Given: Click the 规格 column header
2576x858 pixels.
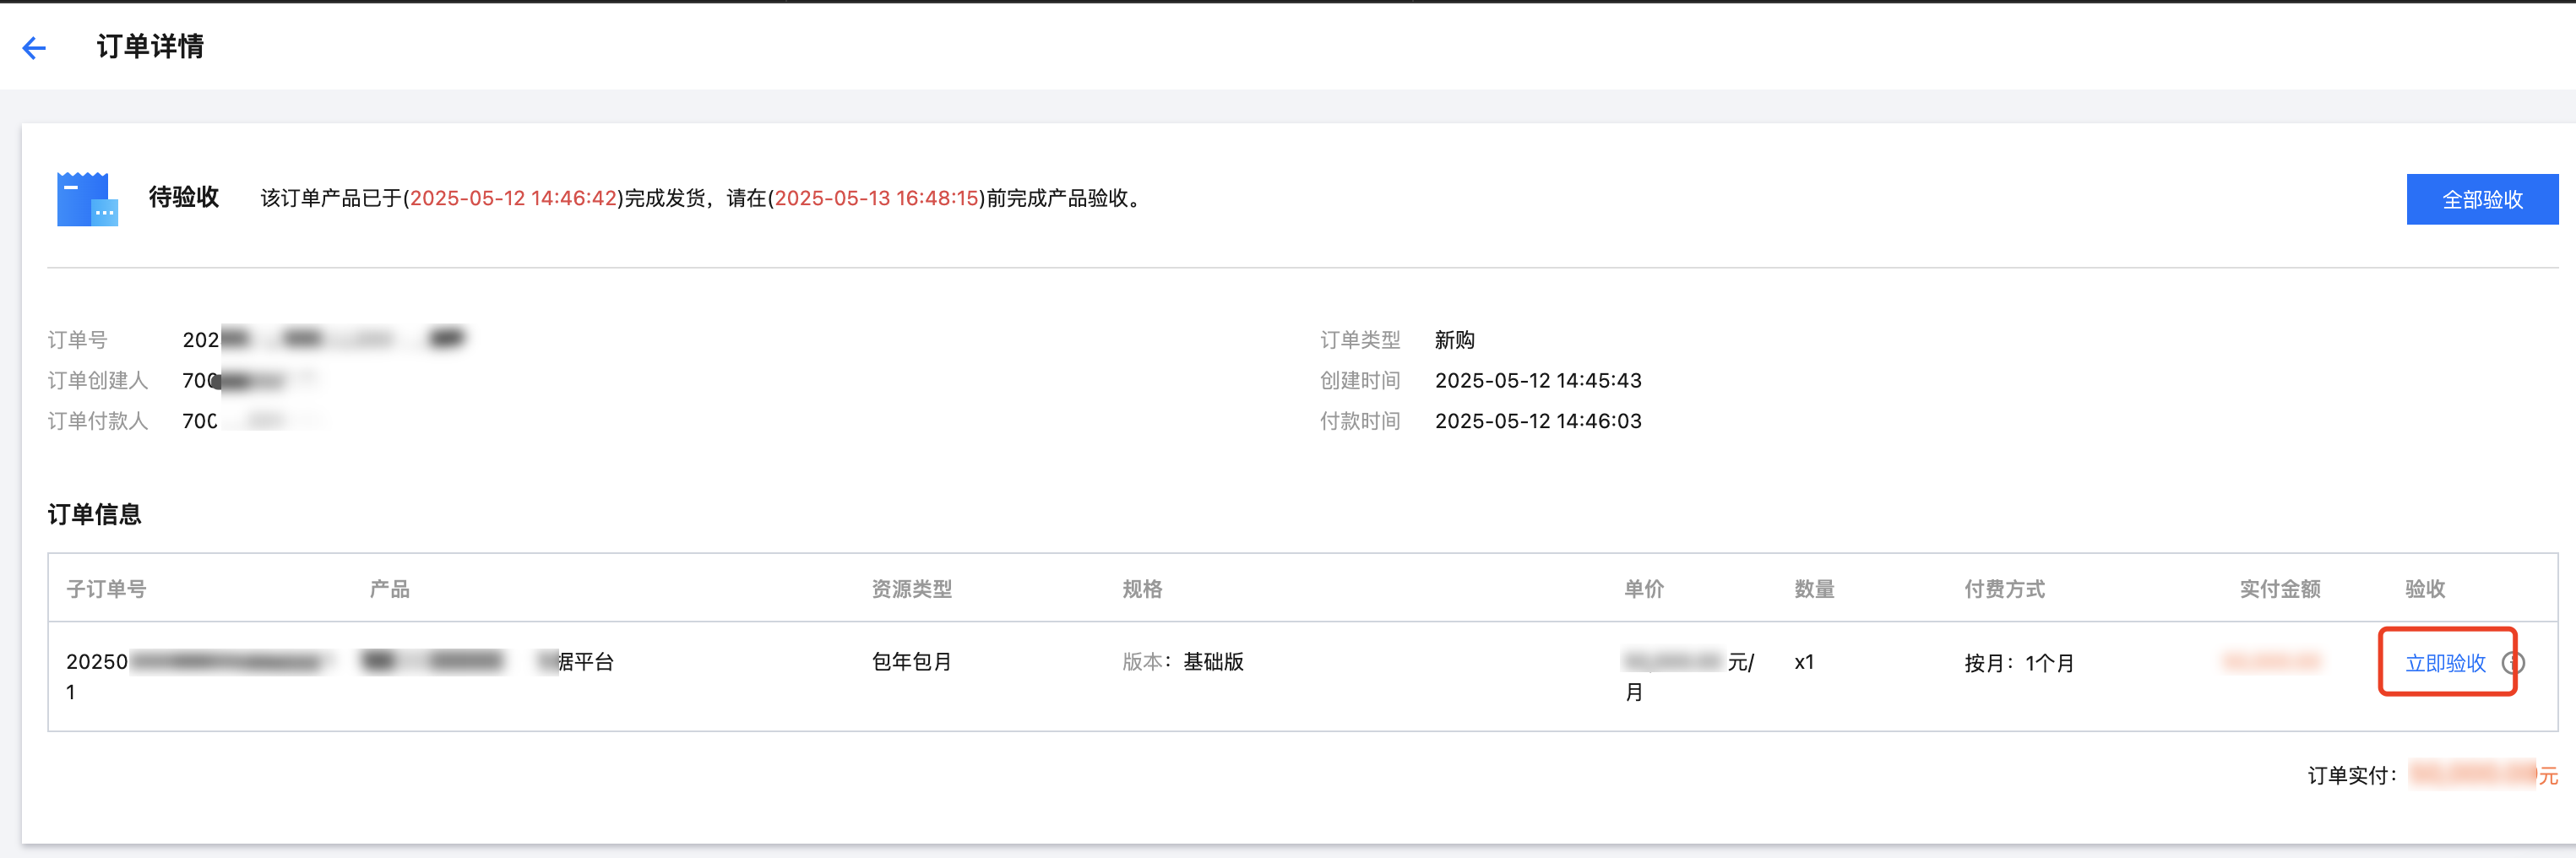Looking at the screenshot, I should (1142, 589).
